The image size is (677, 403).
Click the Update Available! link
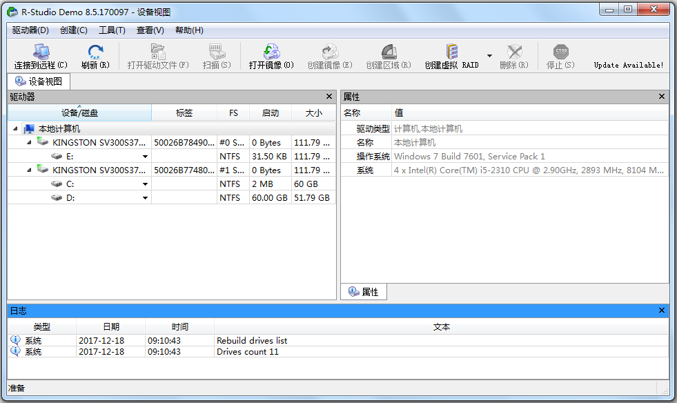pyautogui.click(x=629, y=66)
